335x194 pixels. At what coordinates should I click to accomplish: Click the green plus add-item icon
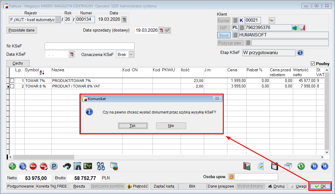pos(12,166)
